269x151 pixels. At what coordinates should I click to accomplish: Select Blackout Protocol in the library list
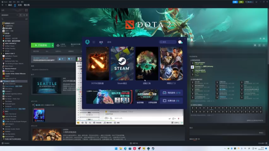(x=10, y=69)
